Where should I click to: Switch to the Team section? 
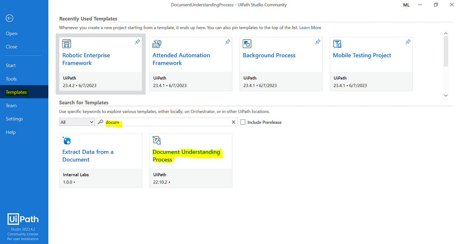tap(11, 105)
